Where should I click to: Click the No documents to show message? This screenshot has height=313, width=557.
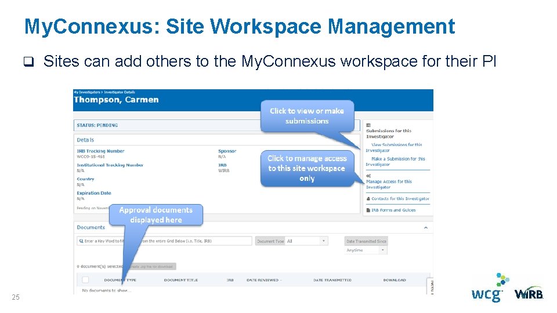107,290
